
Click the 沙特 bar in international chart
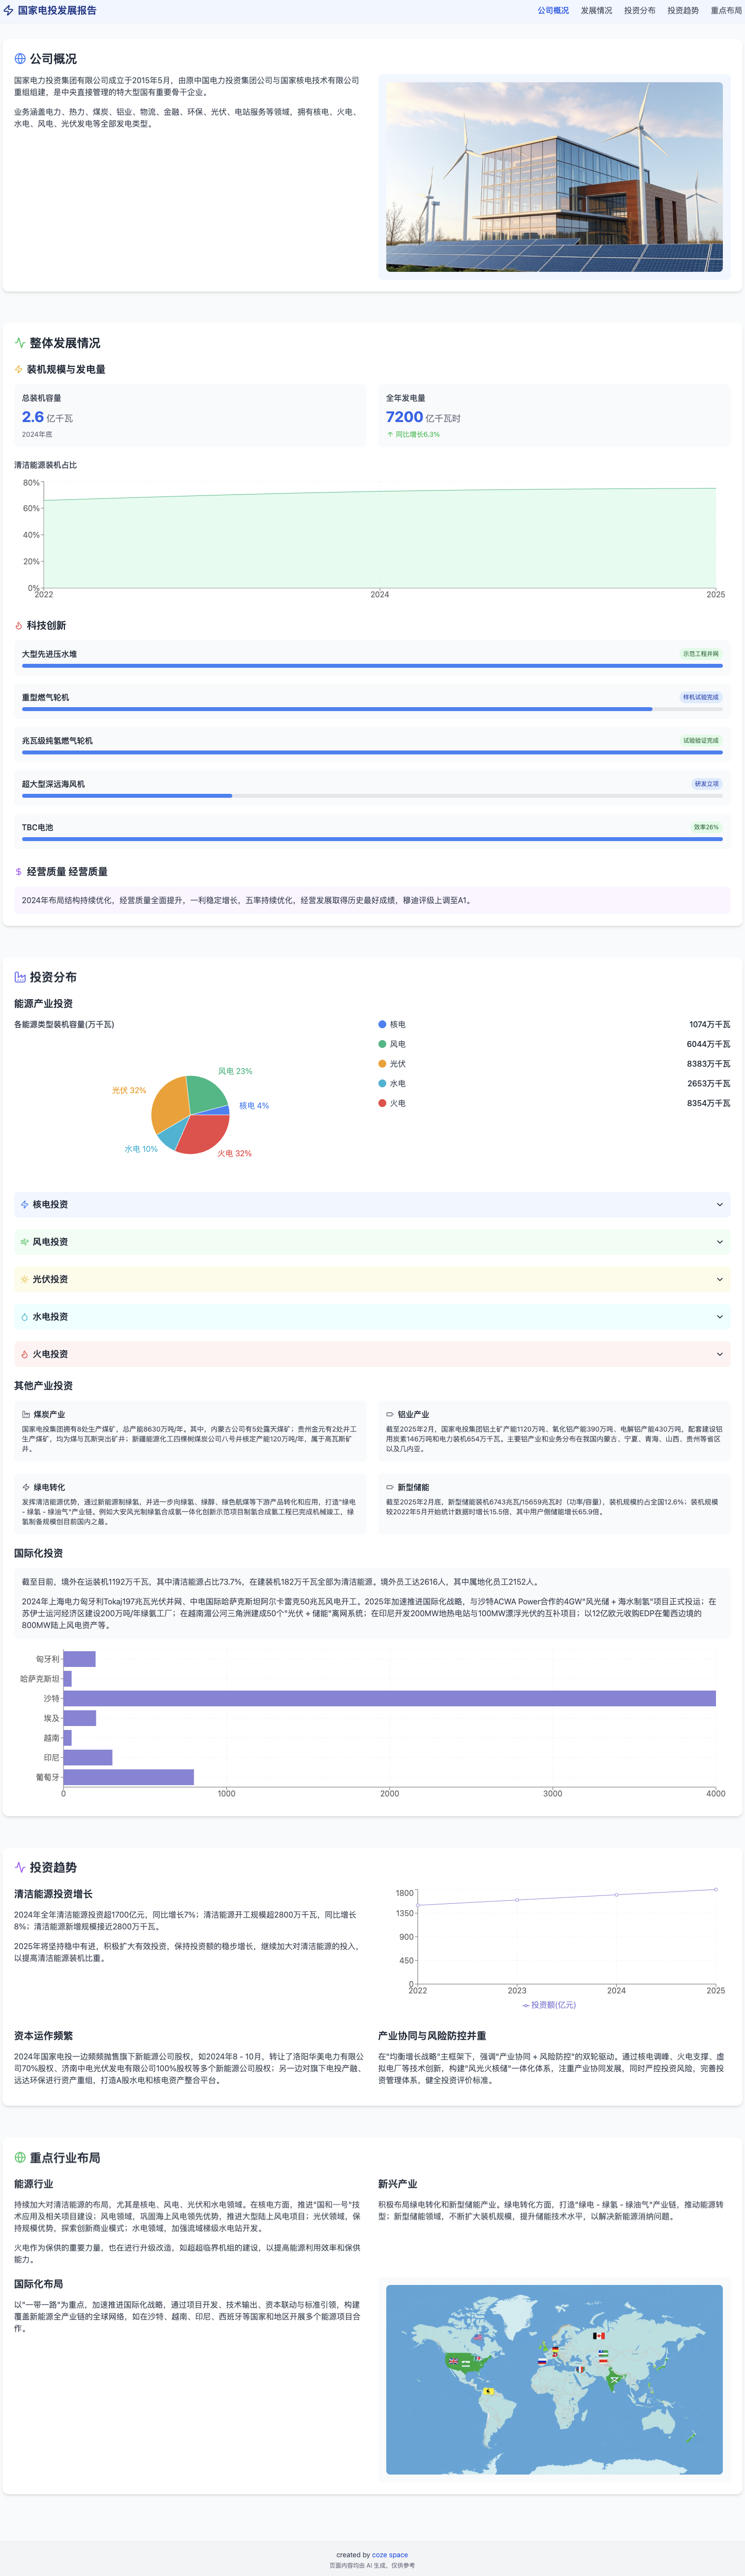390,1698
